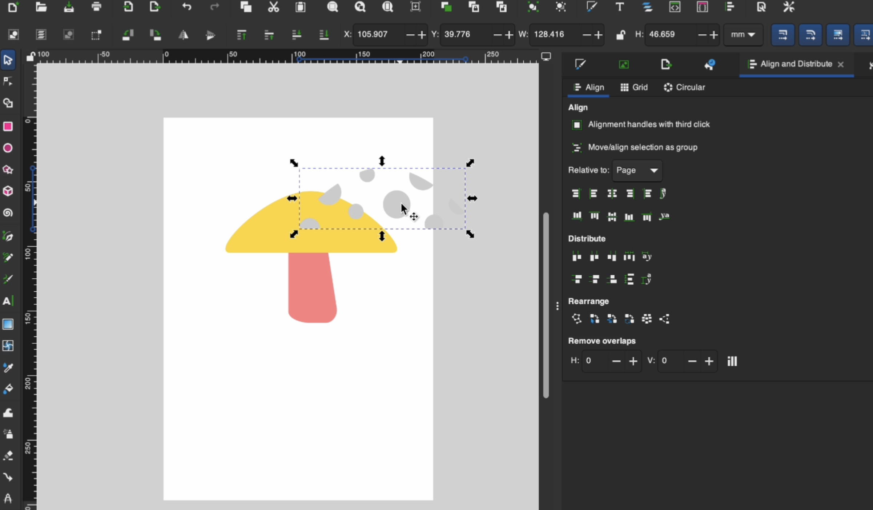Image resolution: width=873 pixels, height=510 pixels.
Task: Make horizontal gaps equal in Distribute
Action: 629,256
